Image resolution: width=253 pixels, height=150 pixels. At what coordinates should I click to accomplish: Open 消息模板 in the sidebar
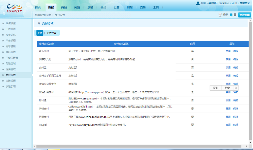pos(11,46)
